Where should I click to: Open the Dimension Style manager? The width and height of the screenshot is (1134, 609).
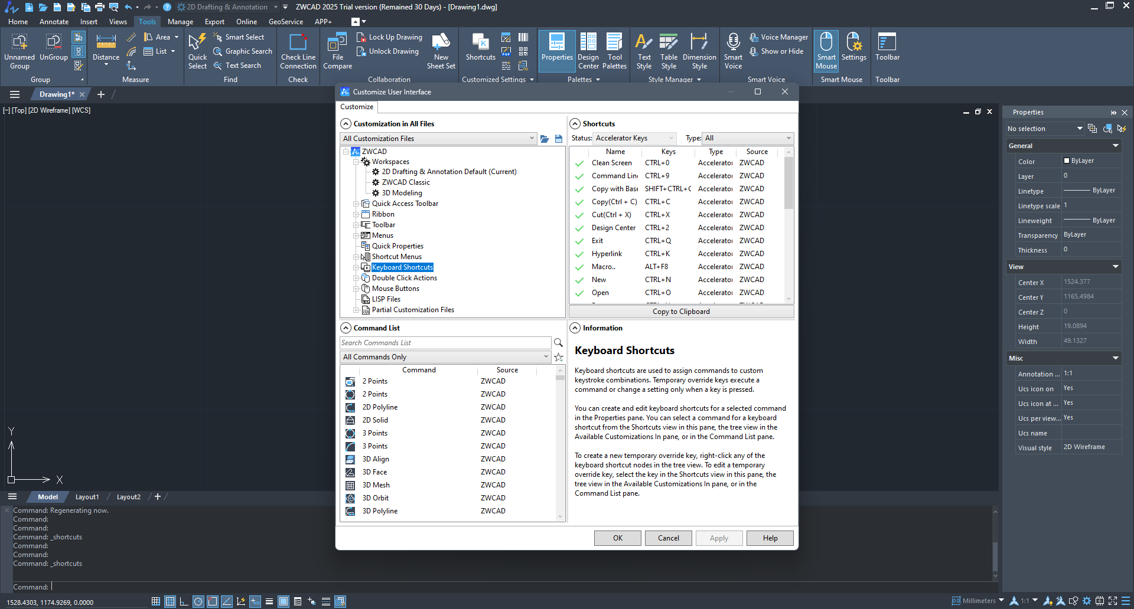pos(699,51)
